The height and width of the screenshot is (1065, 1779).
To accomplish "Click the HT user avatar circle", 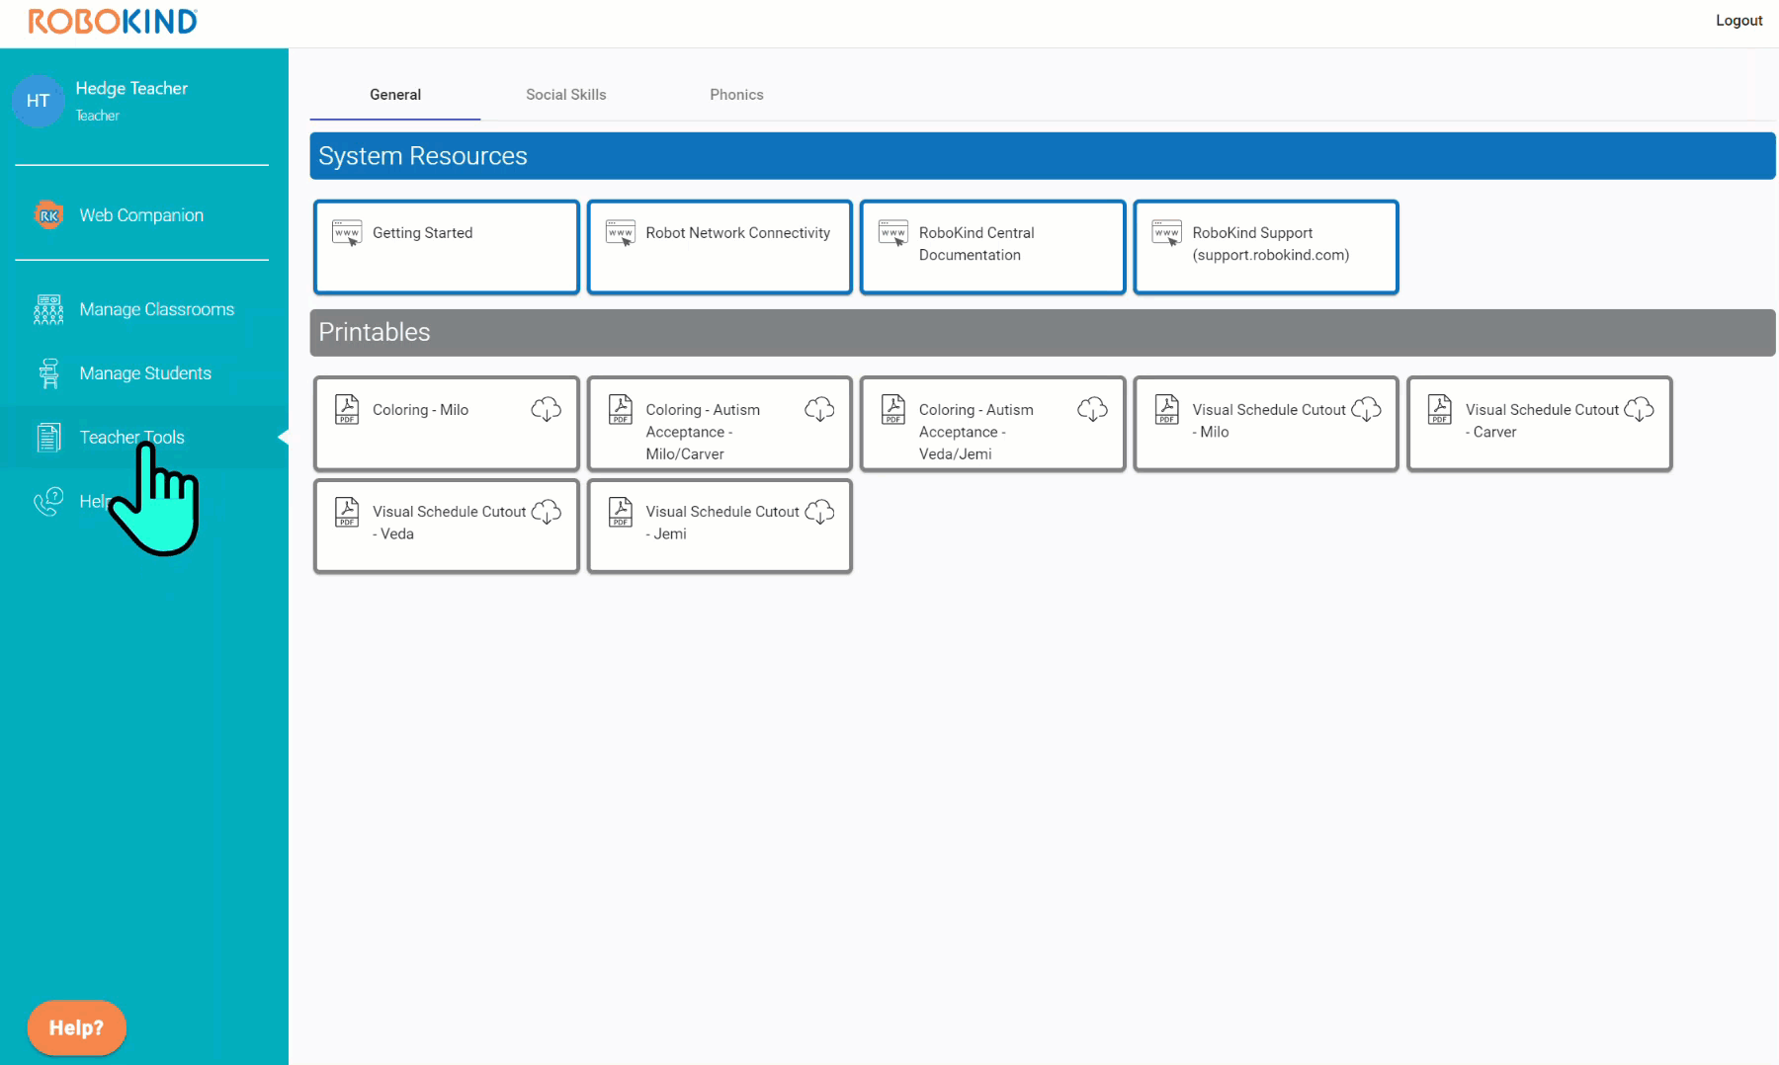I will 39,101.
